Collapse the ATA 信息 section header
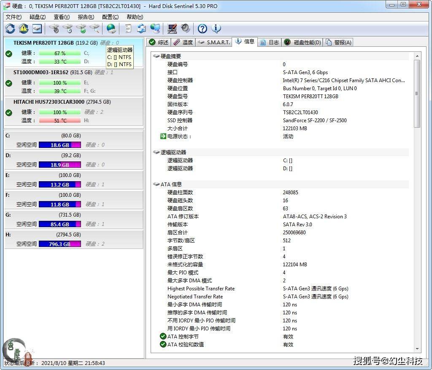Screen dimensions: 432x370 (x=171, y=184)
